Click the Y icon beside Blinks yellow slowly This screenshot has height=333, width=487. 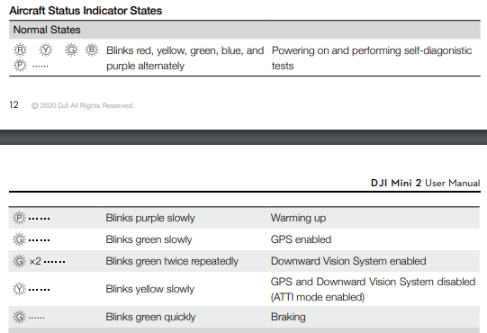[x=19, y=289]
